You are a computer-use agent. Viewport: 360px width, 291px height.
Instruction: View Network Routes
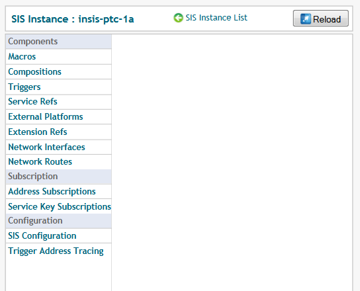click(40, 162)
